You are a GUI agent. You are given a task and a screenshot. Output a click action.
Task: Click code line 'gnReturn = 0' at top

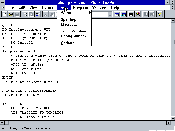coord(15,25)
